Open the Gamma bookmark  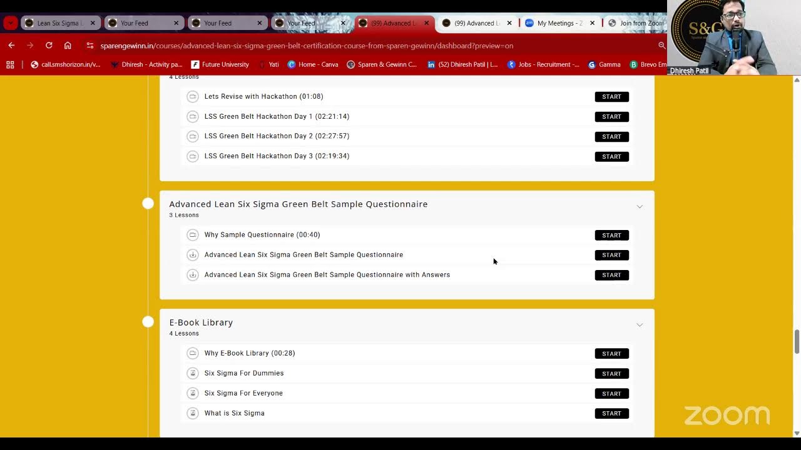pos(604,64)
